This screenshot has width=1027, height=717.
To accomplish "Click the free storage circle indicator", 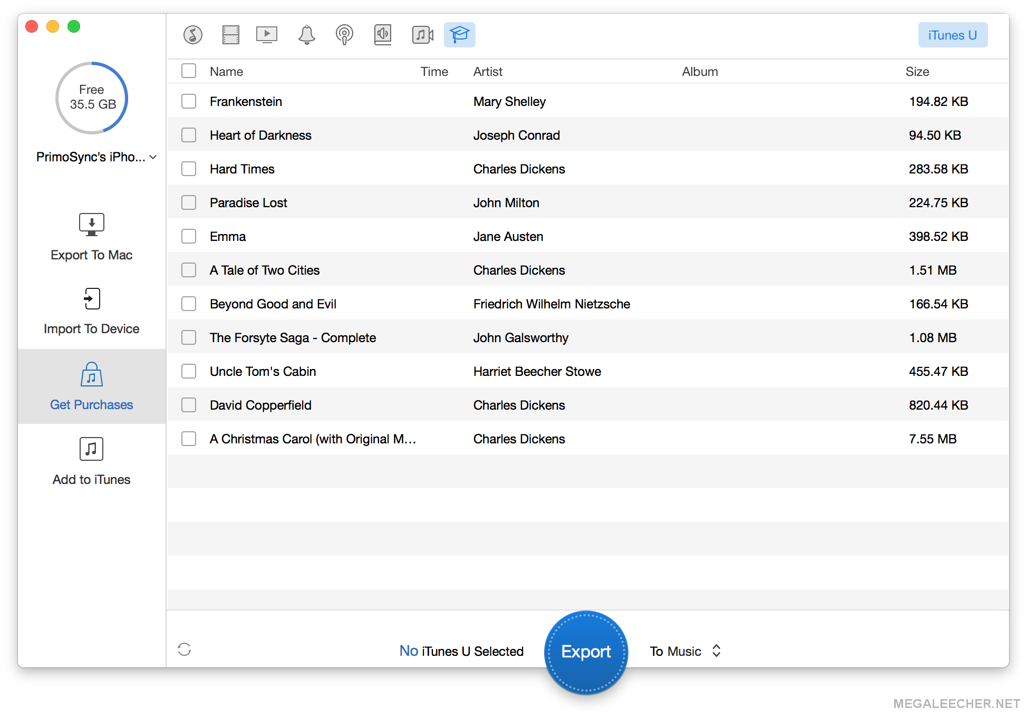I will tap(92, 98).
